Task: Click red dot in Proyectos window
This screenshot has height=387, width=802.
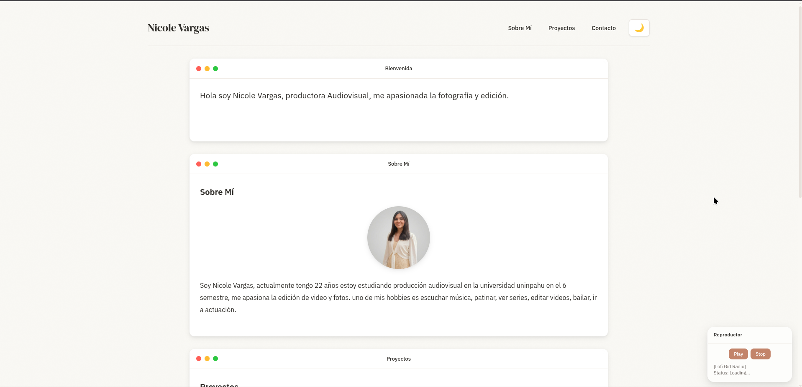Action: click(x=199, y=359)
